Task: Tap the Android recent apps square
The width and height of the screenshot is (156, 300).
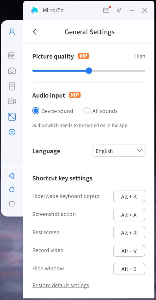Action: (x=12, y=204)
